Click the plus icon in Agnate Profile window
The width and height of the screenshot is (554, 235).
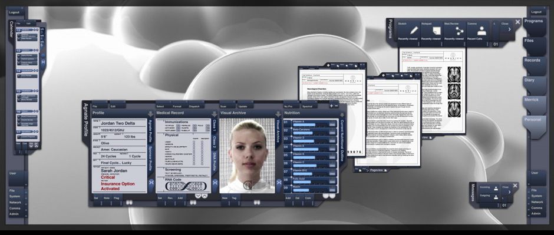(331, 106)
